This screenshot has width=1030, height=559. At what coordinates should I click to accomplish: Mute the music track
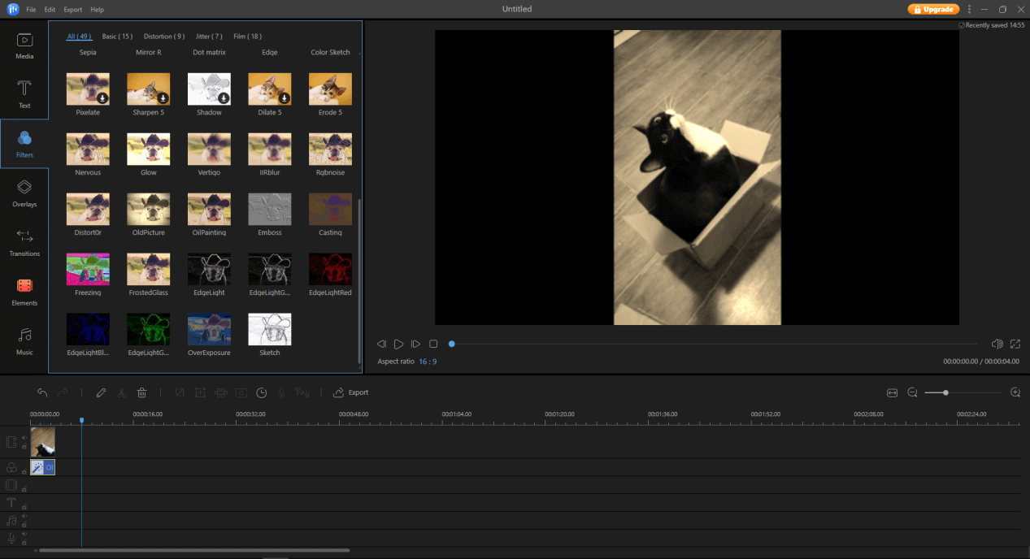(x=24, y=516)
